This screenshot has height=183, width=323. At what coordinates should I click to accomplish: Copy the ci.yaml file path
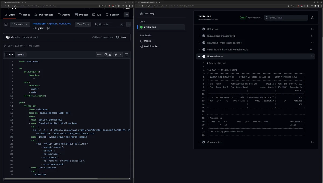coord(48,28)
